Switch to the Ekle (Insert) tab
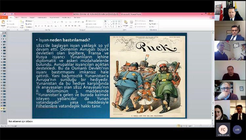Image resolution: width=246 pixels, height=140 pixels. pos(17,17)
